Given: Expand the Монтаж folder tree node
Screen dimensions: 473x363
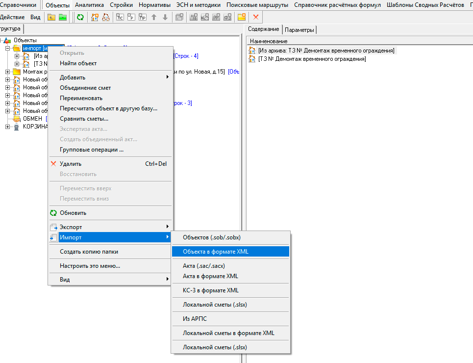Looking at the screenshot, I should [x=8, y=72].
